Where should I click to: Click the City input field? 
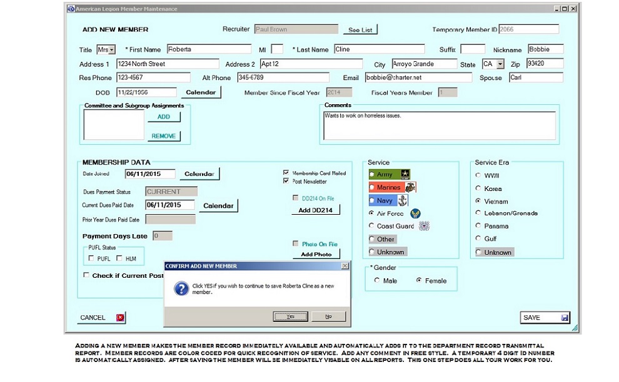click(425, 64)
